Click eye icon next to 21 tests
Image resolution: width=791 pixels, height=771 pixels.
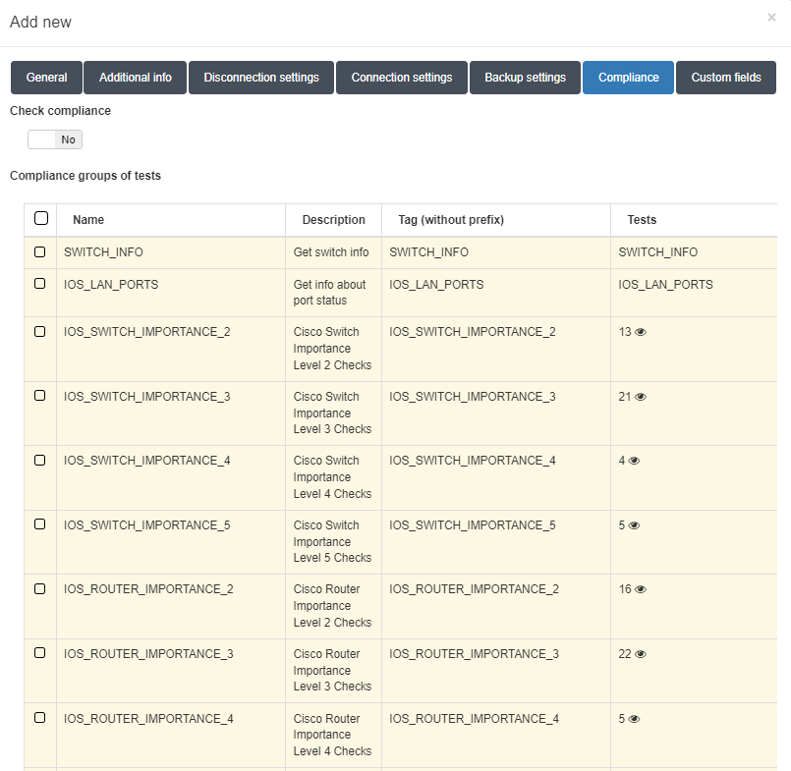(641, 397)
